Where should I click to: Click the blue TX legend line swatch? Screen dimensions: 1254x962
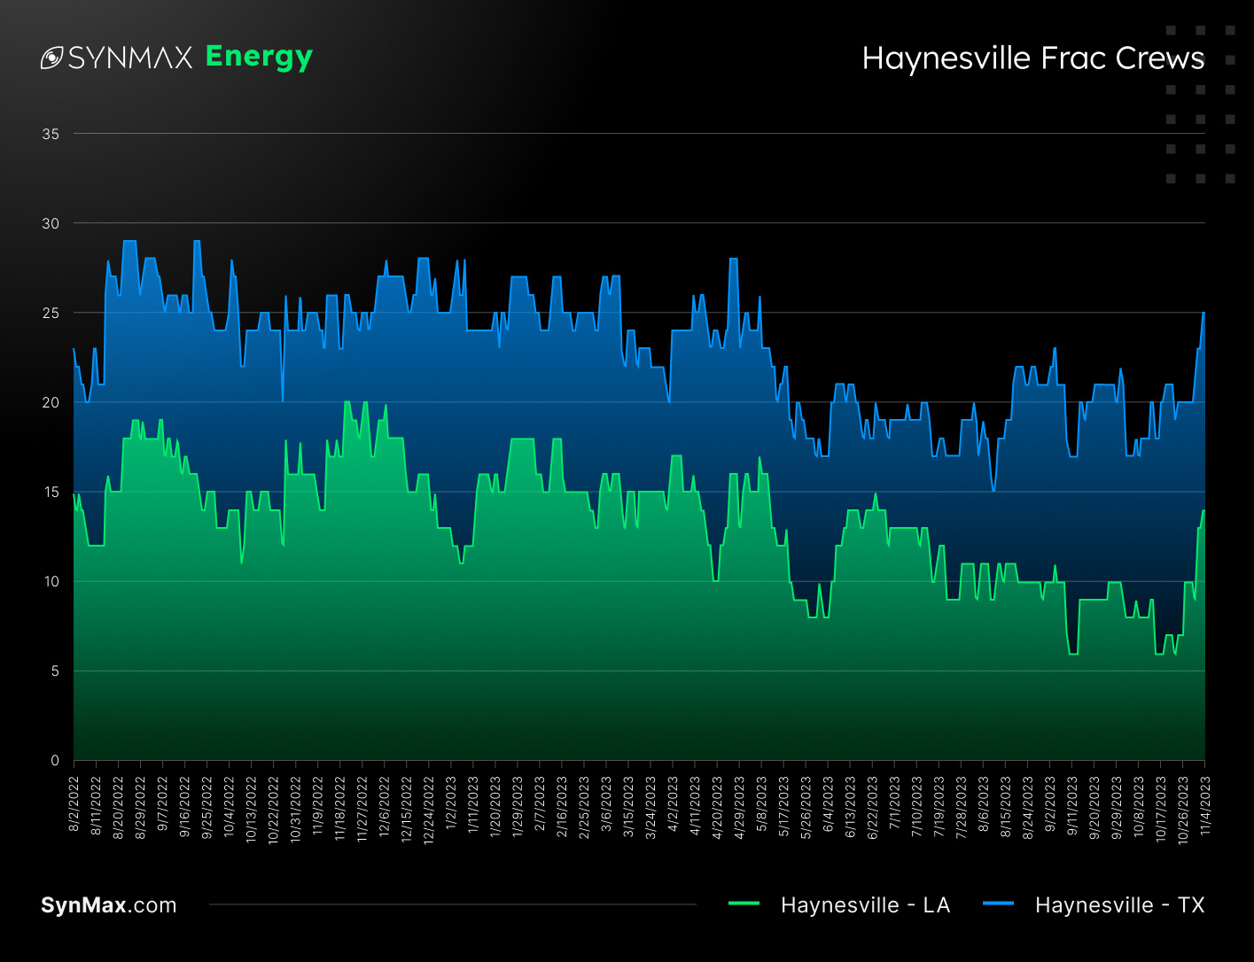[x=998, y=904]
